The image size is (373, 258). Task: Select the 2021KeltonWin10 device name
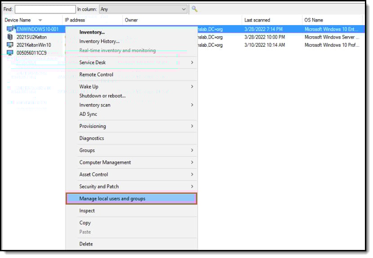tap(34, 45)
